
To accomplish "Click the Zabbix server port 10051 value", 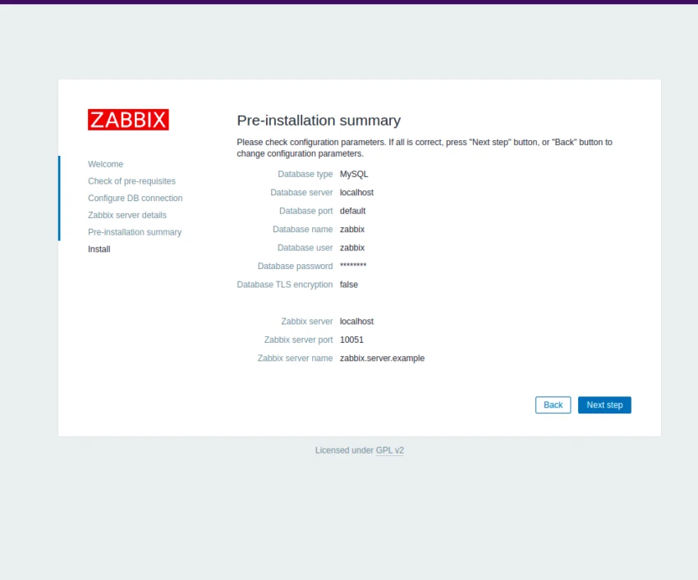I will [x=351, y=340].
